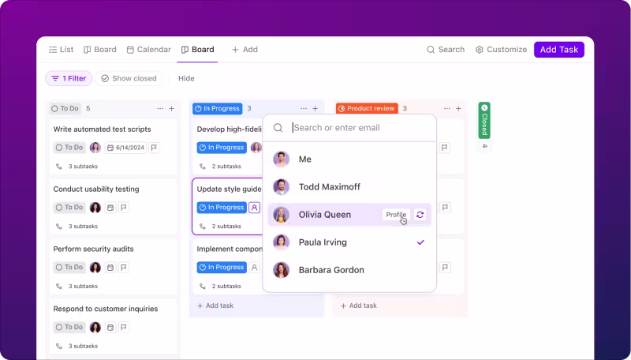Screen dimensions: 631x360
Task: Add task in Product review column
Action: pyautogui.click(x=359, y=306)
